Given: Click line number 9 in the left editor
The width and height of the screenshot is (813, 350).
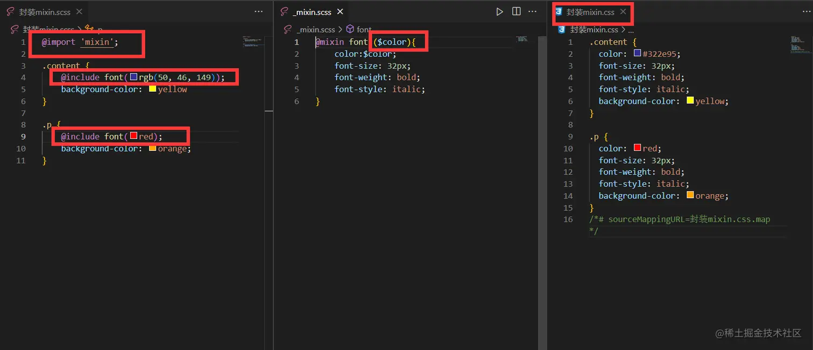Looking at the screenshot, I should coord(23,136).
